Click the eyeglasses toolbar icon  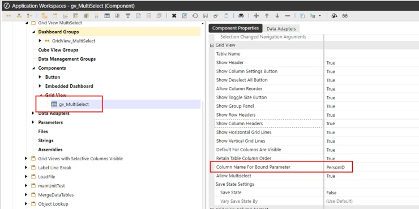[345, 16]
